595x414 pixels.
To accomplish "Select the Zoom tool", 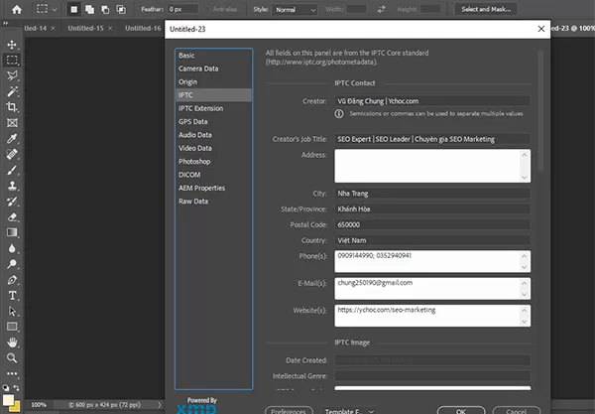I will click(12, 357).
